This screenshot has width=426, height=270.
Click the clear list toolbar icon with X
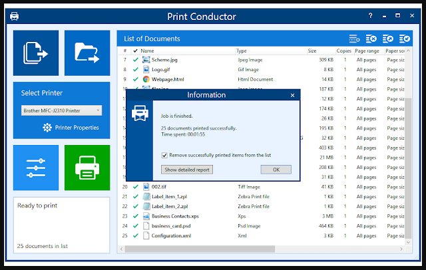[x=371, y=39]
